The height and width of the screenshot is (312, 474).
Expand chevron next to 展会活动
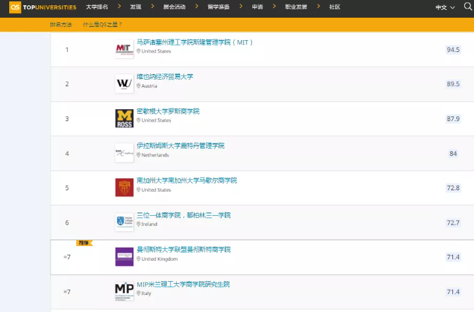click(197, 6)
